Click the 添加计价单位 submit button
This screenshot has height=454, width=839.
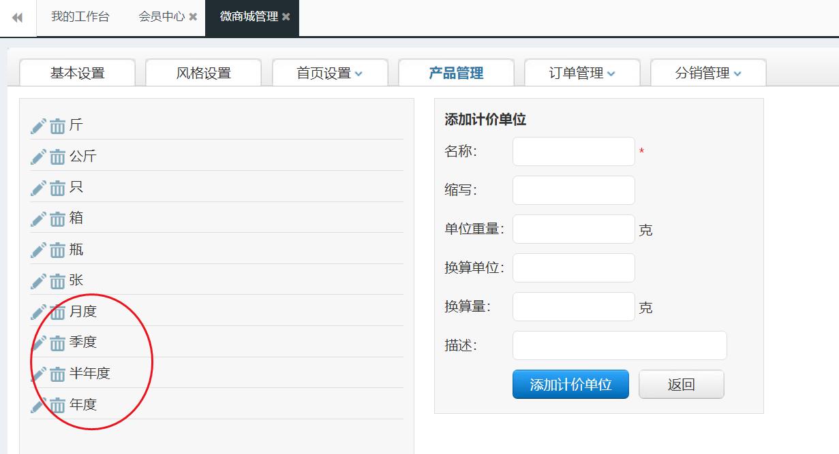click(570, 385)
